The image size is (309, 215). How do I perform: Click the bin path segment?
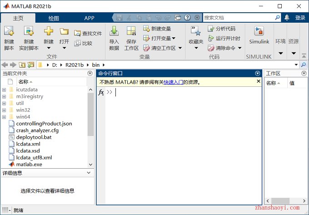tap(96, 65)
